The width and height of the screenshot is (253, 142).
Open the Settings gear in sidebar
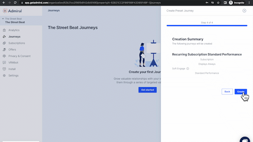click(4, 75)
